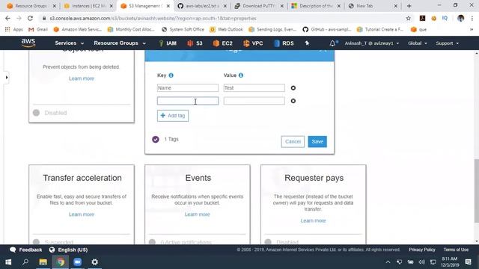The height and width of the screenshot is (269, 479).
Task: Click the page vertical scrollbar
Action: [x=476, y=191]
